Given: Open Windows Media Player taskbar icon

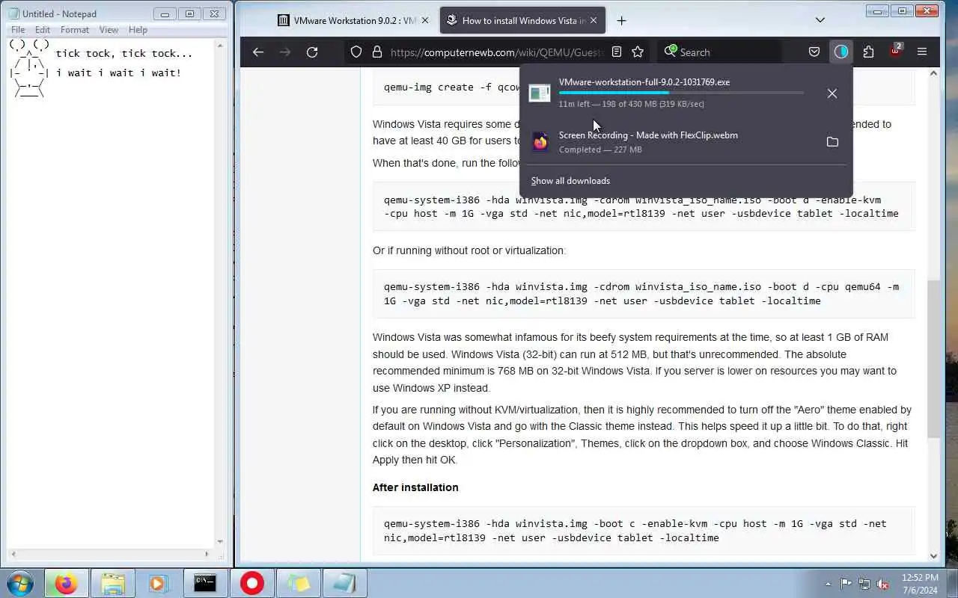Looking at the screenshot, I should [158, 583].
